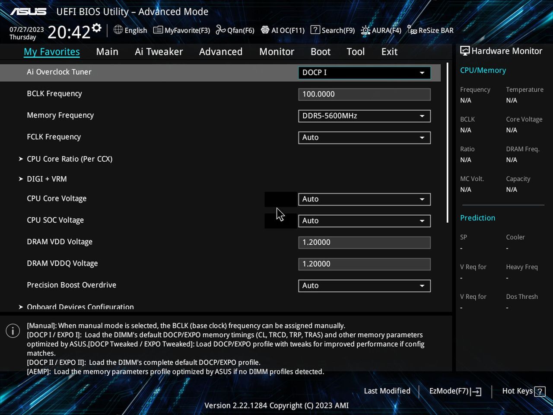Click the 20:42 clock time
553x415 pixels.
point(69,32)
